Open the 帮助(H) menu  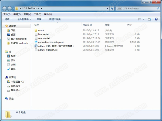tap(48, 14)
